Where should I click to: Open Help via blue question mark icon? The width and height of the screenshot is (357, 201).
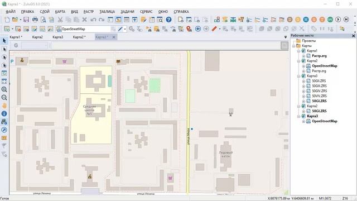[x=168, y=20]
